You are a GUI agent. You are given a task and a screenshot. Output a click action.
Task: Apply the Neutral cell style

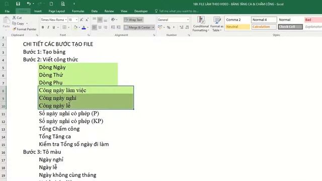click(237, 27)
